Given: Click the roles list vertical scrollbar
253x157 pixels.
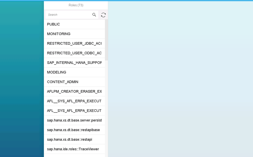Looking at the screenshot, I should tap(106, 41).
